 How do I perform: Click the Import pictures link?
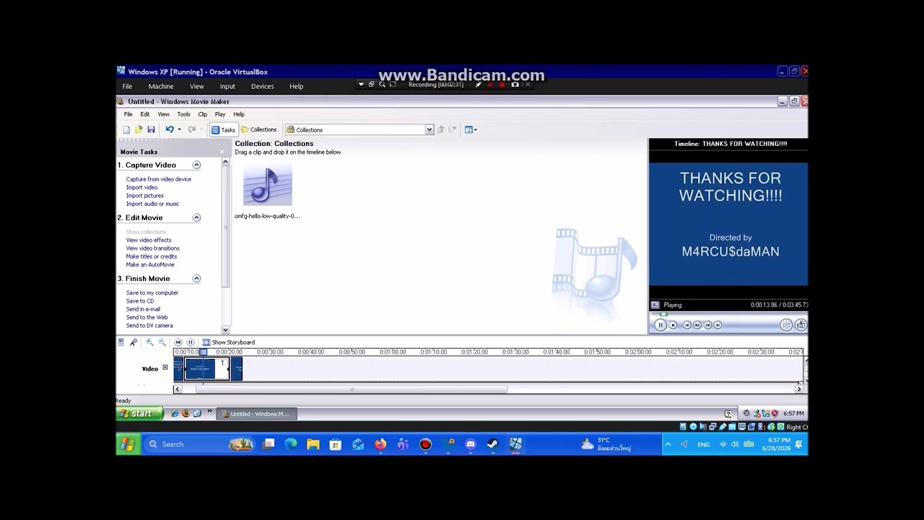tap(145, 196)
